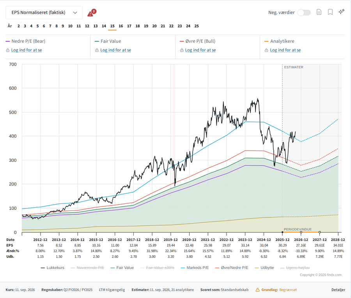Select 12 years period tab

(87, 26)
